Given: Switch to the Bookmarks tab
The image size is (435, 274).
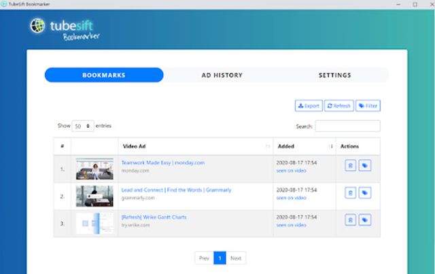Looking at the screenshot, I should click(x=104, y=75).
